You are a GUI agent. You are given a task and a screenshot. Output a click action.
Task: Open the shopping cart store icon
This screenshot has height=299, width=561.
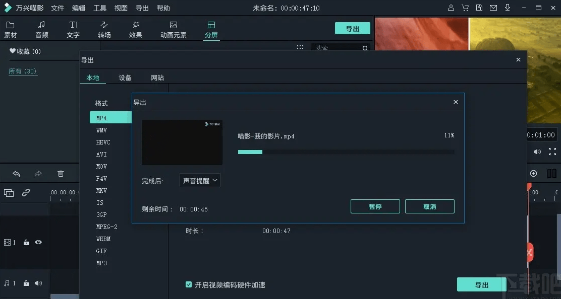coord(465,8)
